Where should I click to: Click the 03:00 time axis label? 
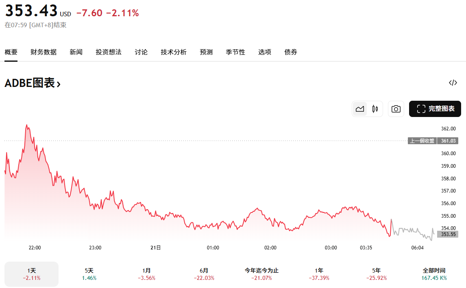coord(331,248)
